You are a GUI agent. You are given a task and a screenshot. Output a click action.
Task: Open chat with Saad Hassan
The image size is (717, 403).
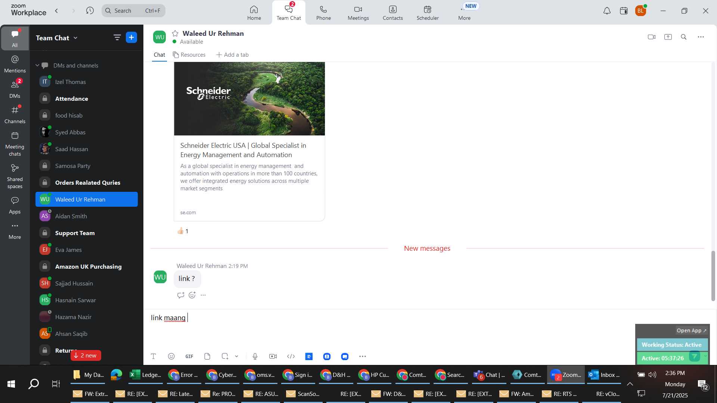[87, 149]
